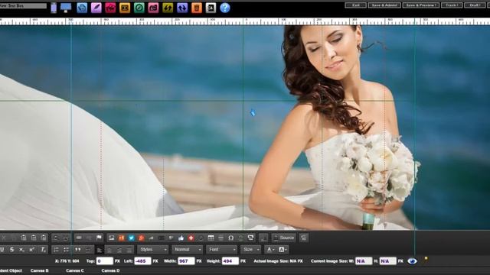Open the Font dropdown
Image resolution: width=490 pixels, height=275 pixels.
point(221,250)
